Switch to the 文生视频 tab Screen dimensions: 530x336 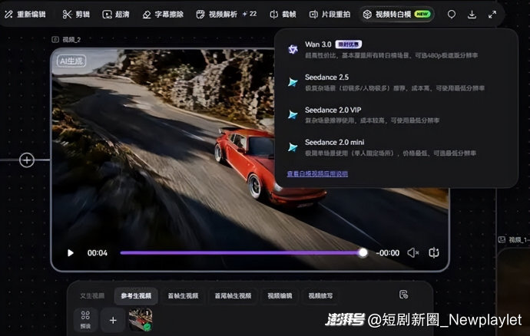92,296
